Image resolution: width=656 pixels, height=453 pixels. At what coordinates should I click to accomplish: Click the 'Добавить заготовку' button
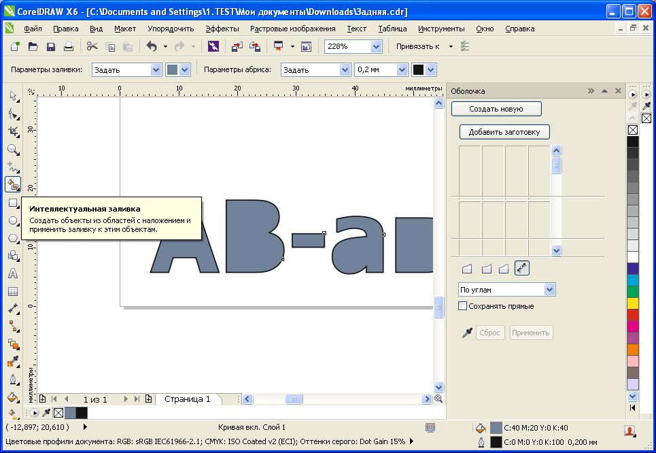(x=504, y=132)
